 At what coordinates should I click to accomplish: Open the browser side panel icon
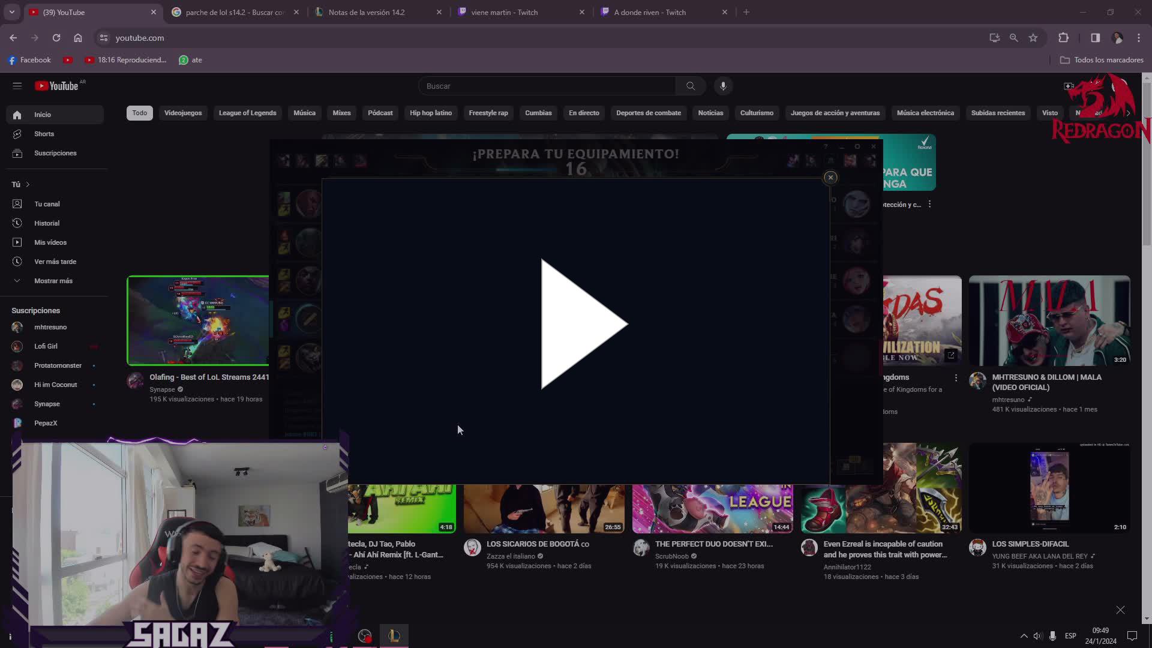point(1095,38)
